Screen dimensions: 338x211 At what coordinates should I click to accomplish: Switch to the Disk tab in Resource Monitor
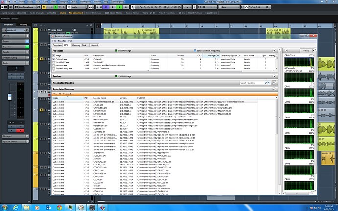[84, 45]
